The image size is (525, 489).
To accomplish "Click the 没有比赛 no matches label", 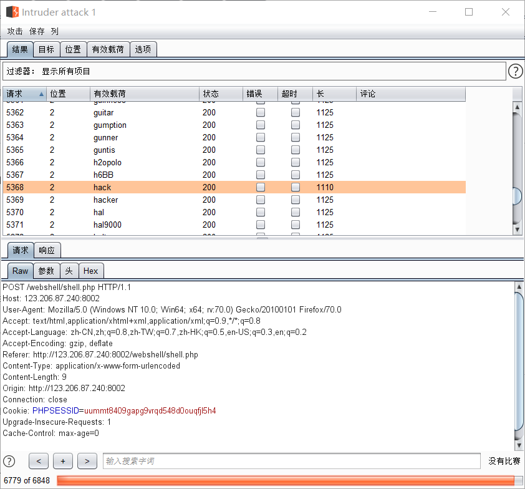I will tap(504, 461).
